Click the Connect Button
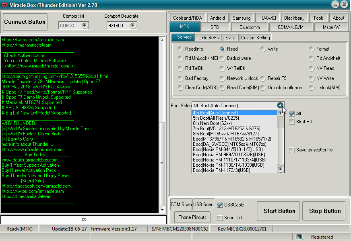 (x=25, y=22)
